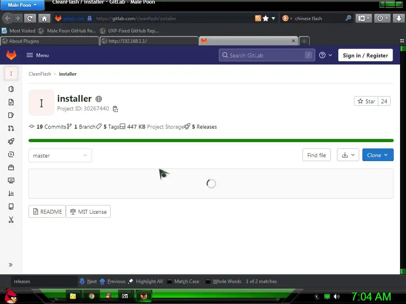Open the hamburger Menu in GitLab header
Screen dimensions: 406x304
pos(38,55)
